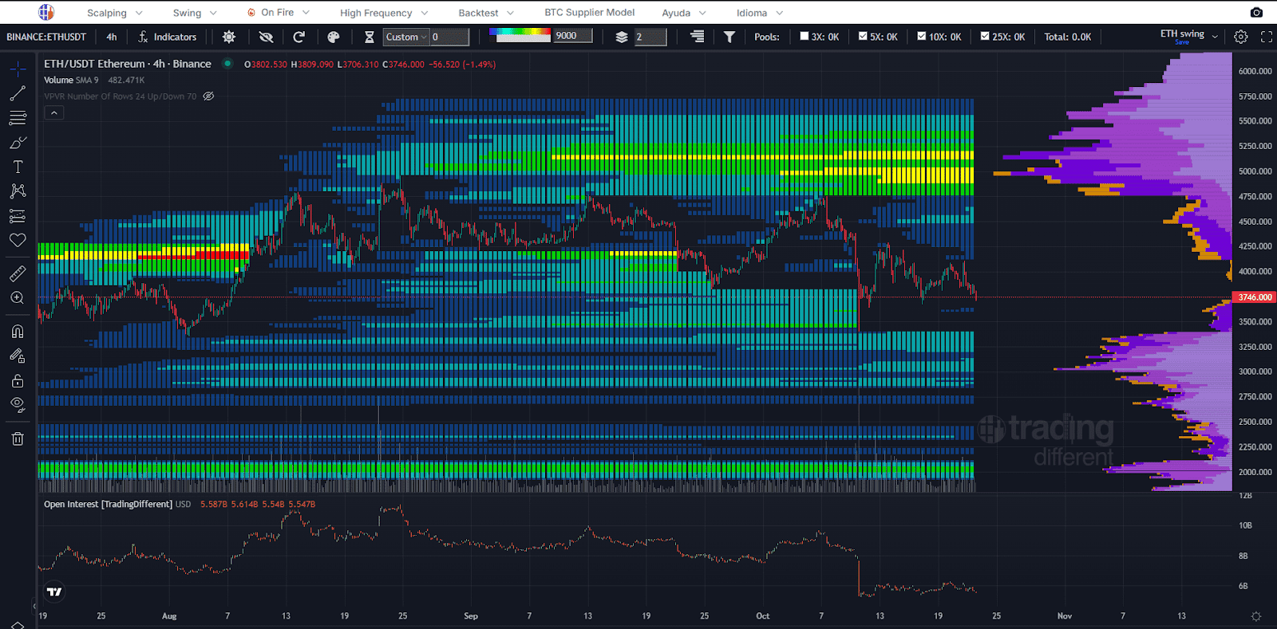This screenshot has height=629, width=1277.
Task: Click the custom range field showing 0
Action: (449, 37)
